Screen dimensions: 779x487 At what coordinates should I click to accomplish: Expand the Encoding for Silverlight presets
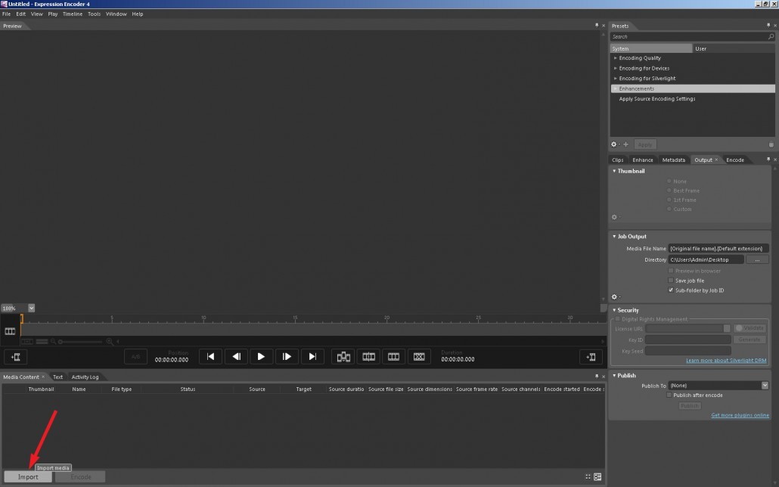tap(615, 78)
